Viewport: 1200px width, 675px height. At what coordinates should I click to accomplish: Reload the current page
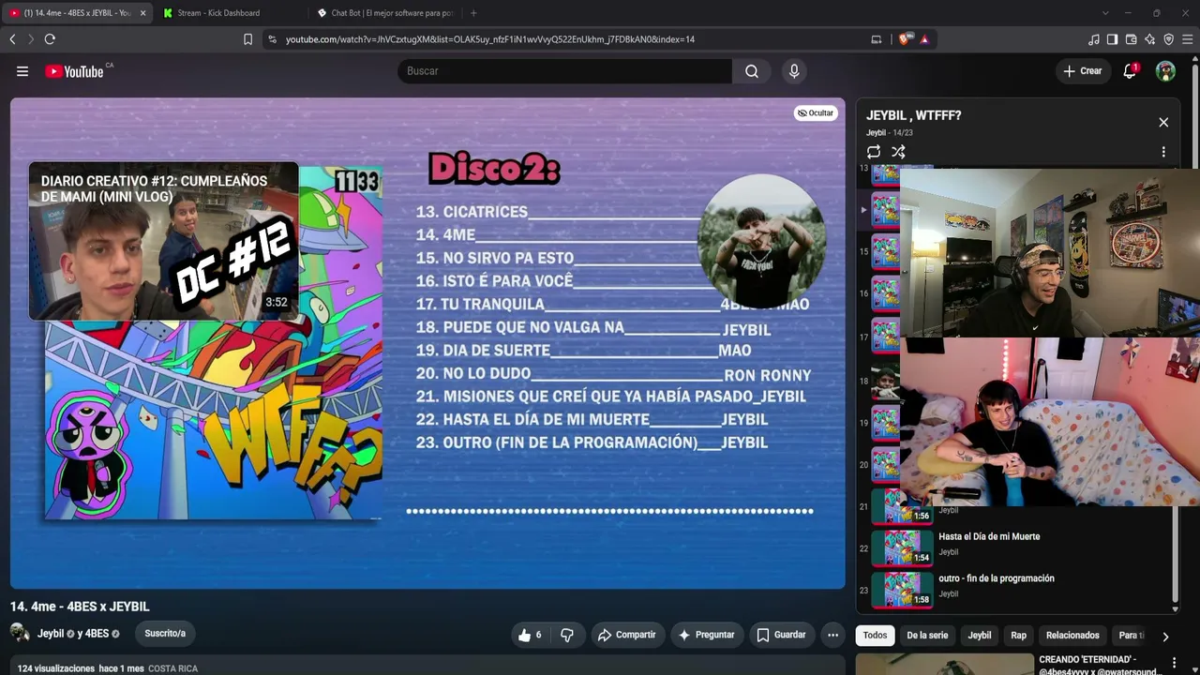point(50,39)
